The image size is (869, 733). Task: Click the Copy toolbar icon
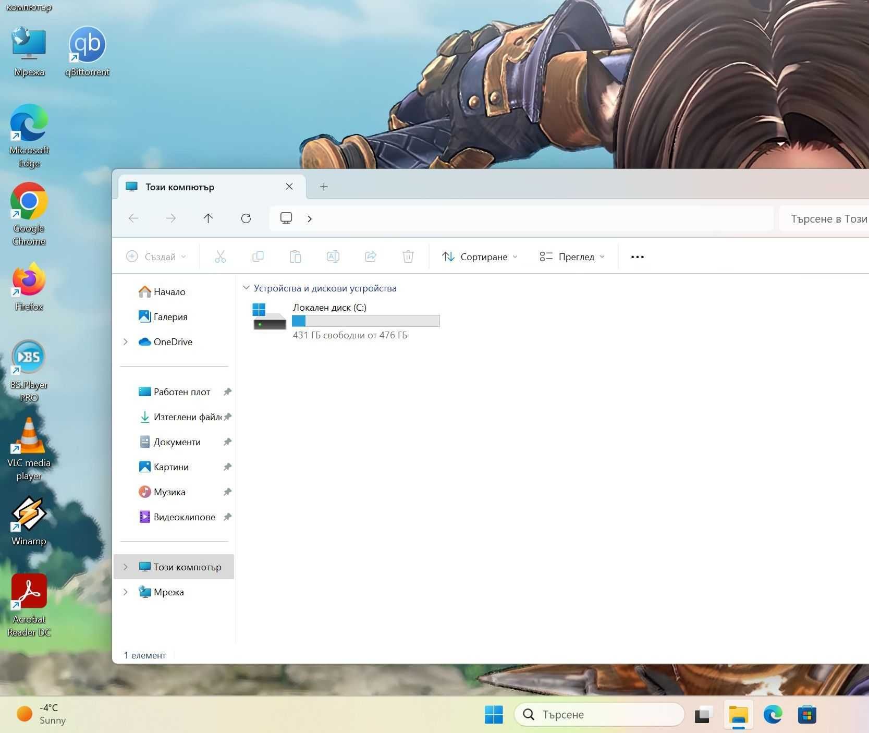[258, 256]
